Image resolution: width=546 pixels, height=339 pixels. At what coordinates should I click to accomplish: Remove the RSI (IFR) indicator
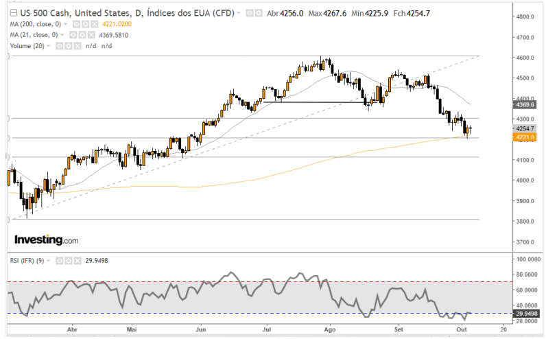pyautogui.click(x=77, y=261)
